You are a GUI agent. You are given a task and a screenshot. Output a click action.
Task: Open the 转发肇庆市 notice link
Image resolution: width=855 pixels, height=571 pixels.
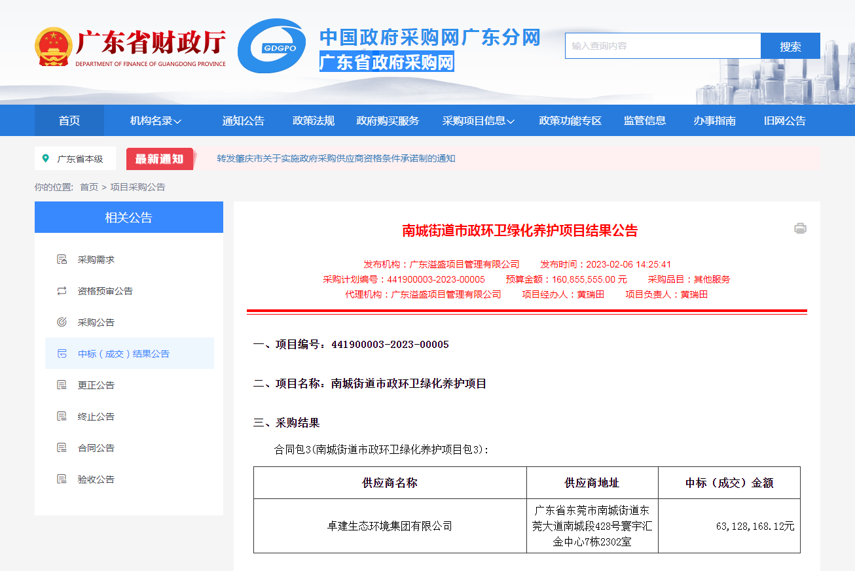pyautogui.click(x=336, y=159)
